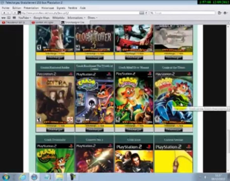Expand the Divers bookmarks folder

92,18
